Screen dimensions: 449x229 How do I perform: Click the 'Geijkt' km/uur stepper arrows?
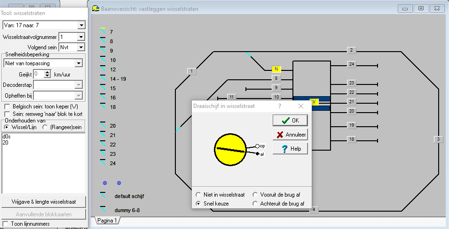click(x=47, y=74)
